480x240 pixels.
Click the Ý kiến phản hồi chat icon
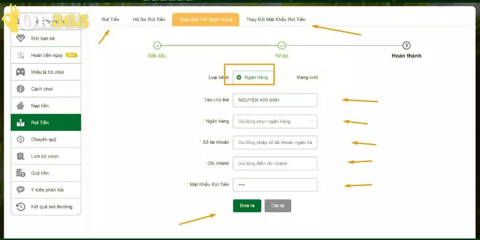(x=20, y=190)
